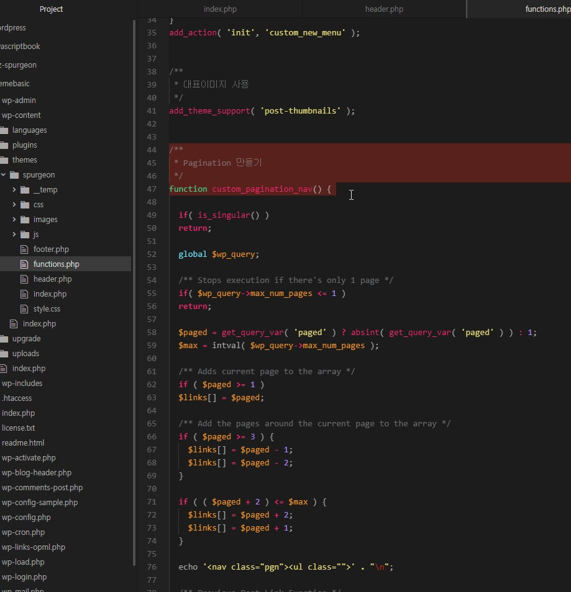Switch to the index.php editor tab
Viewport: 571px width, 592px height.
click(x=220, y=9)
